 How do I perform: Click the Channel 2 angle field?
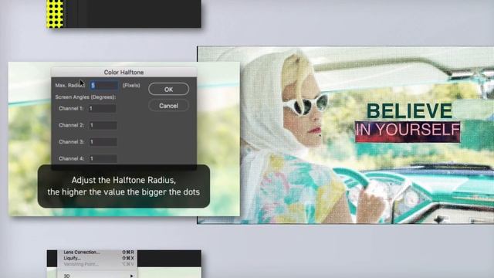click(x=103, y=125)
